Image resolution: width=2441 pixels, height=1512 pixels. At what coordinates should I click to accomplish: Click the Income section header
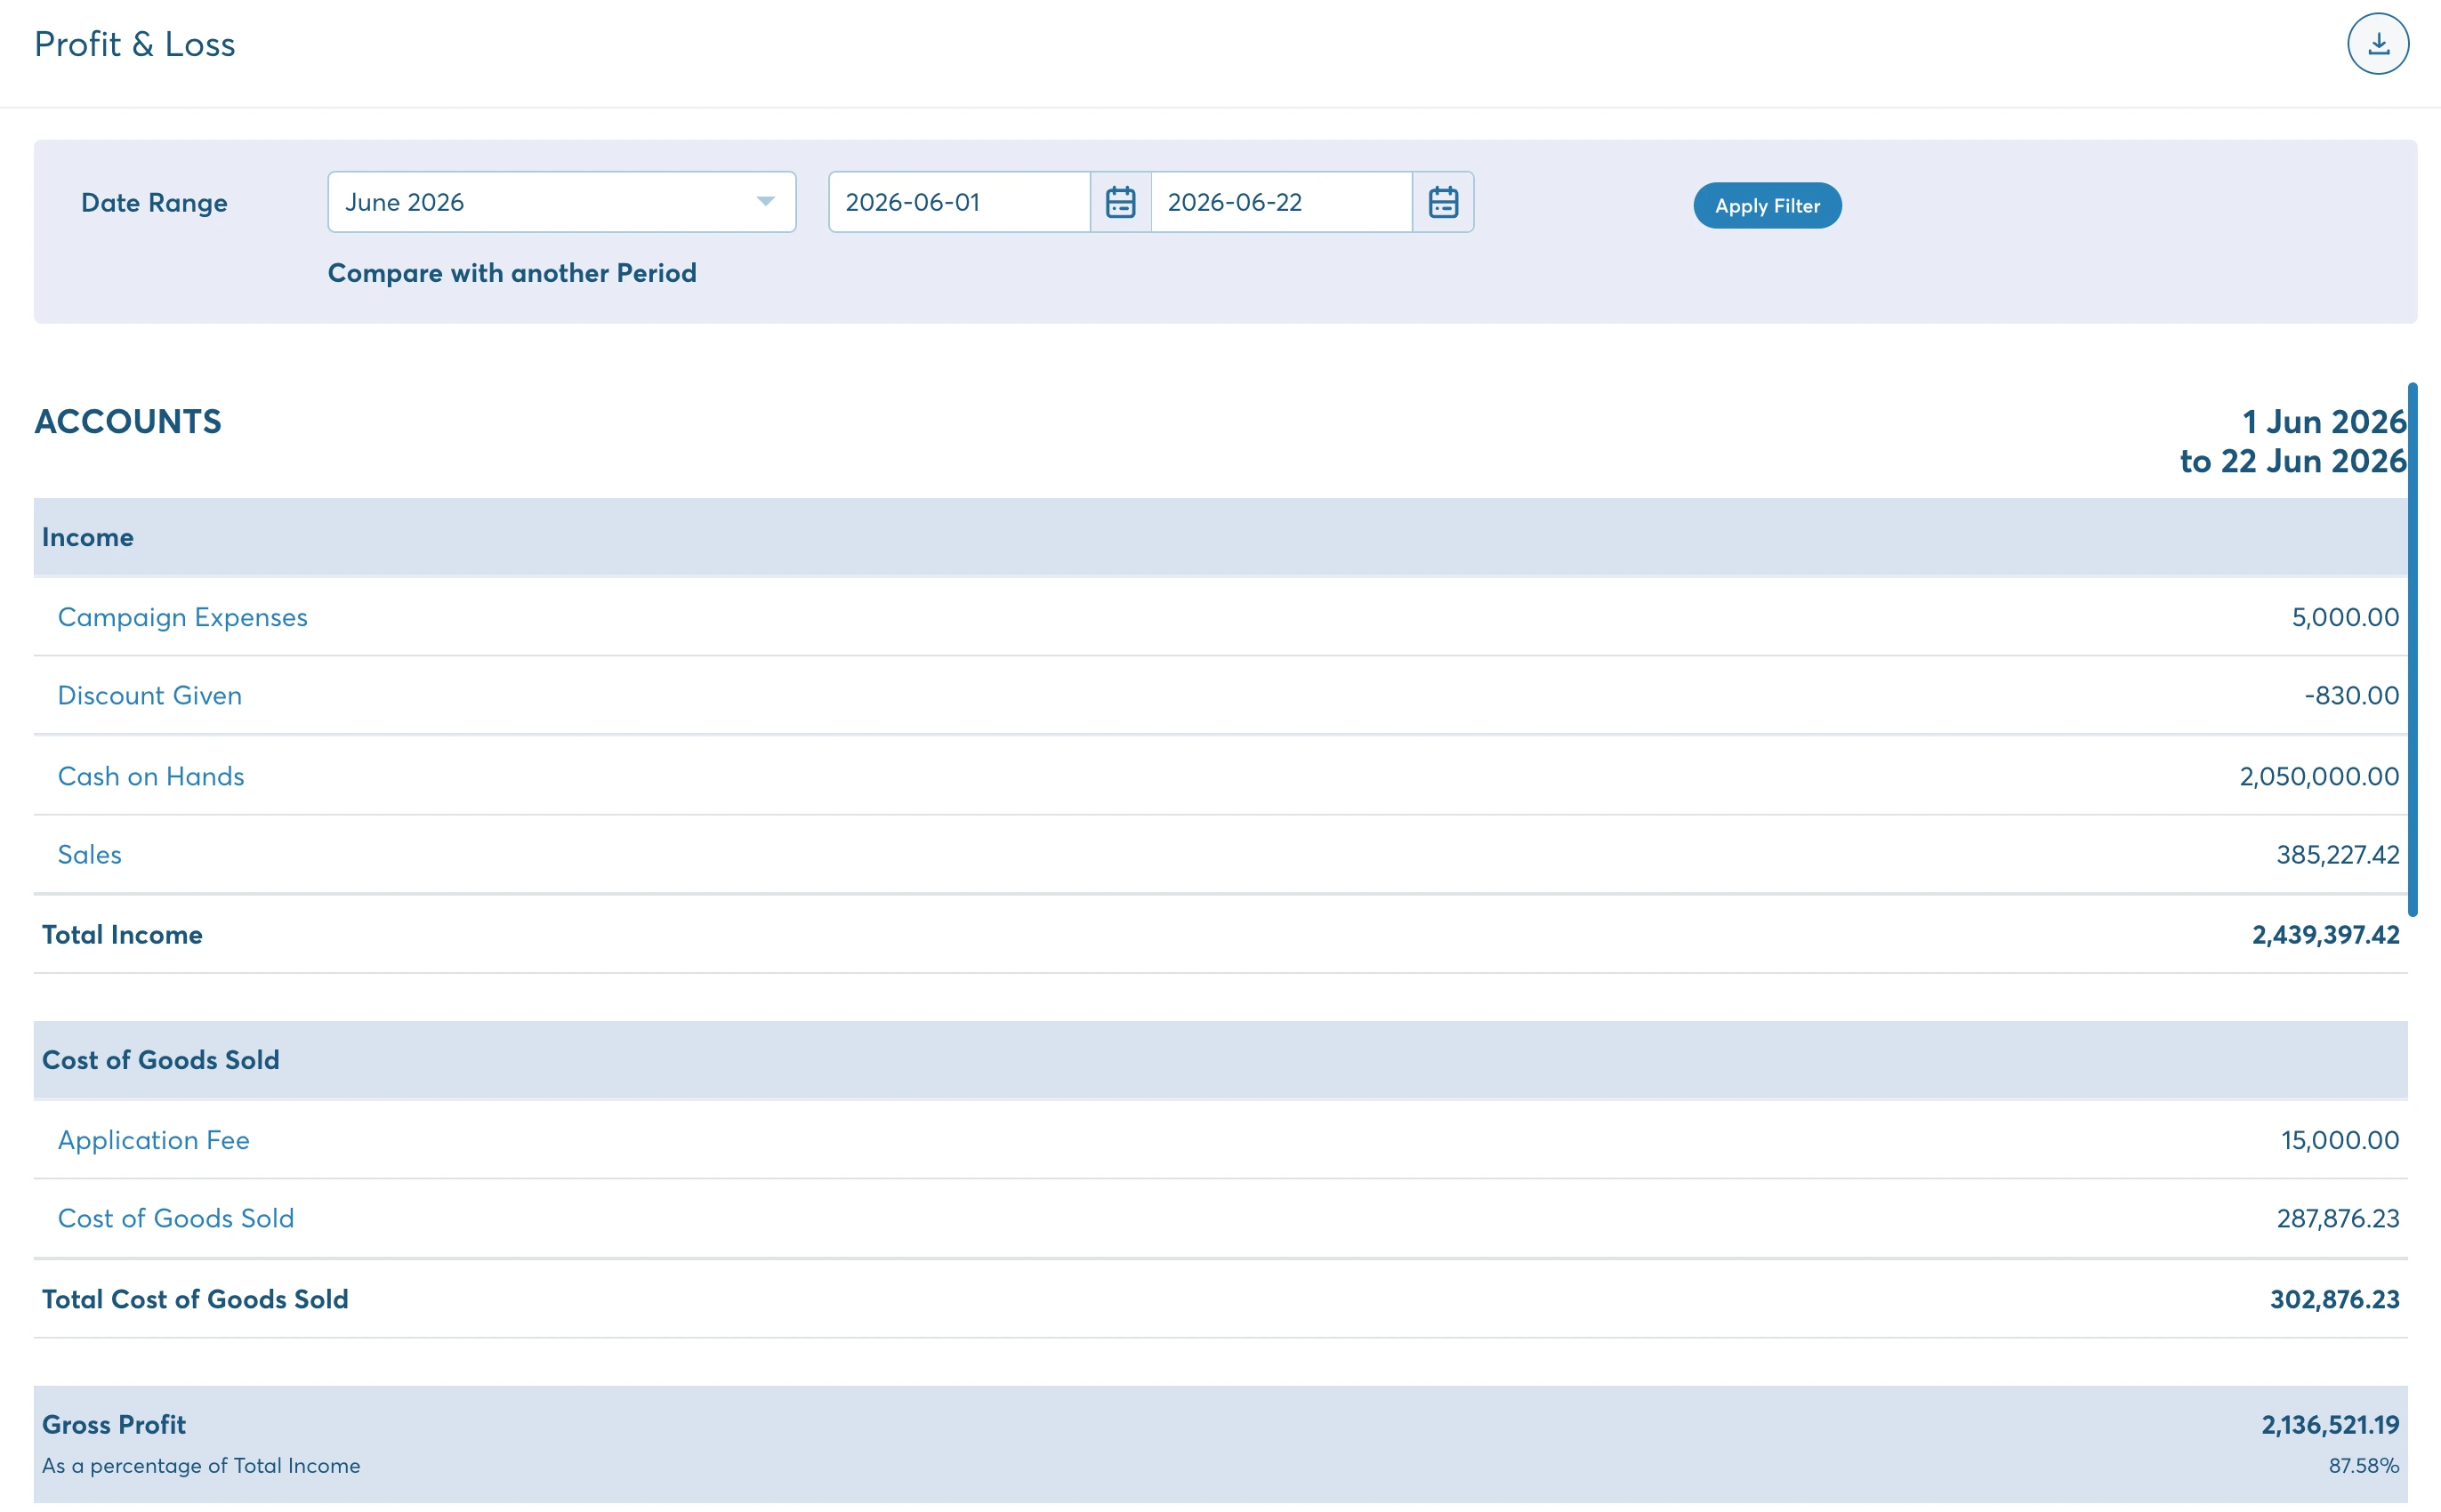pos(1220,537)
